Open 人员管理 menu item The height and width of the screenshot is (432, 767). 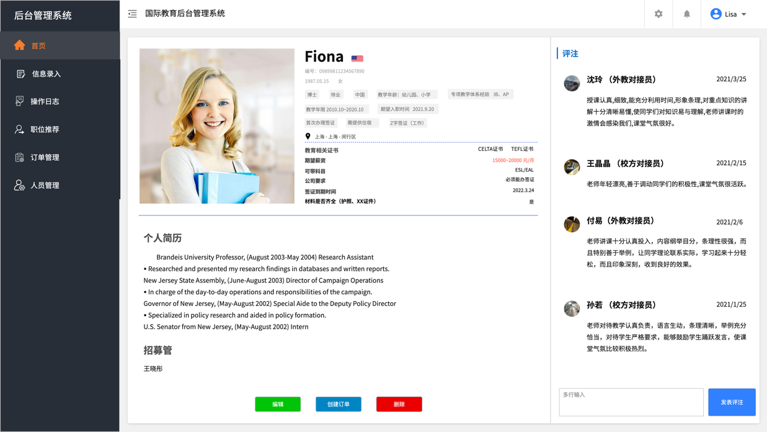coord(45,186)
